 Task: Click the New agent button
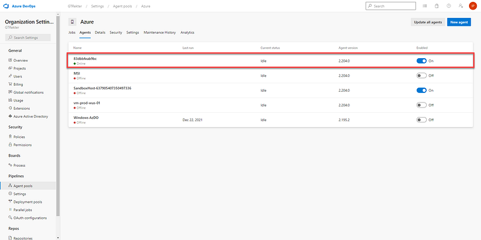[459, 22]
